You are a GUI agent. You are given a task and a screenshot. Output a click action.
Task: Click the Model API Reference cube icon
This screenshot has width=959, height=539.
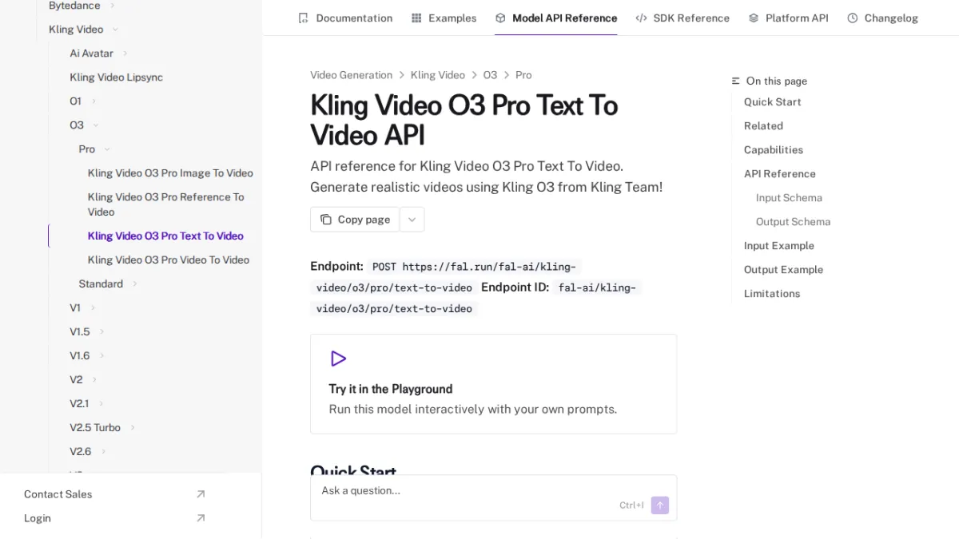500,18
